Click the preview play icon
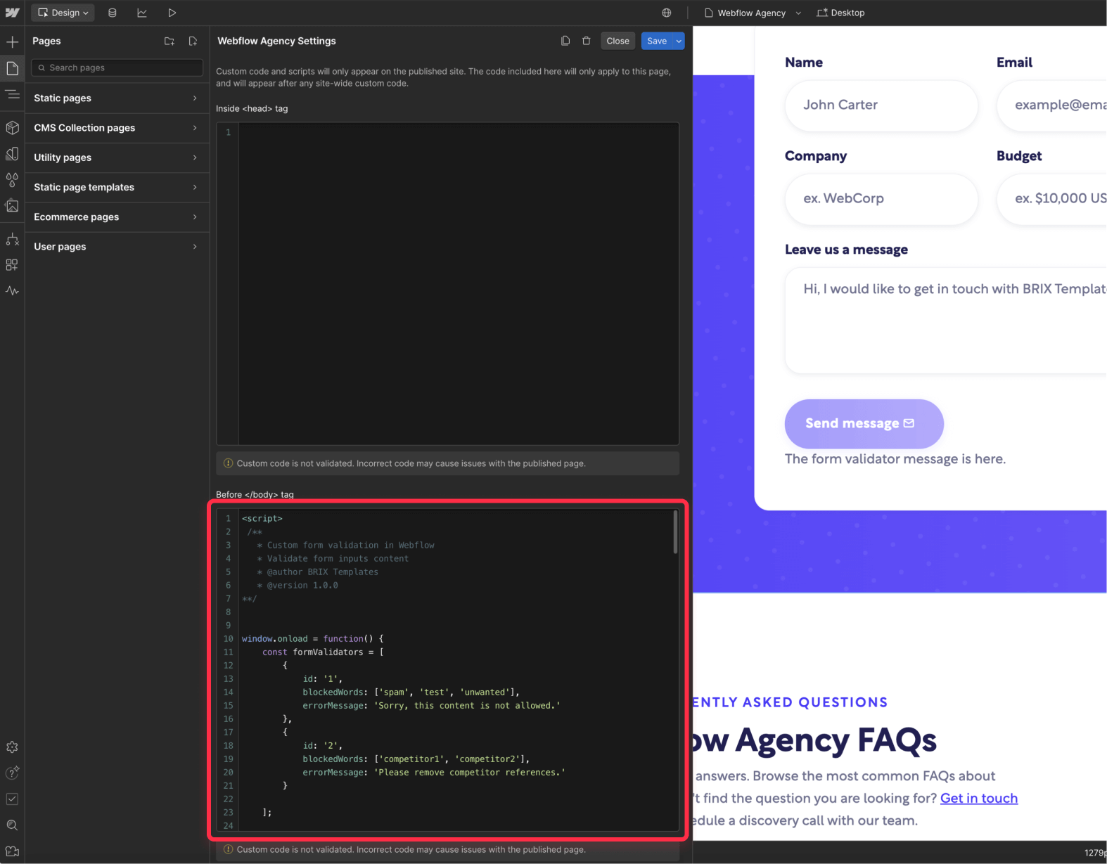Image resolution: width=1107 pixels, height=864 pixels. 172,13
